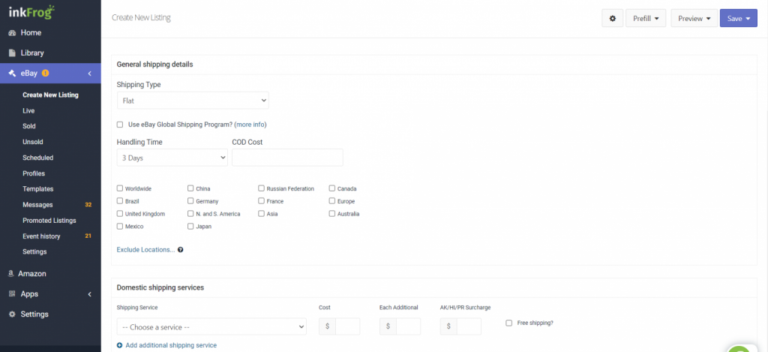The image size is (768, 352).
Task: Check the Asia checkbox
Action: pyautogui.click(x=262, y=214)
